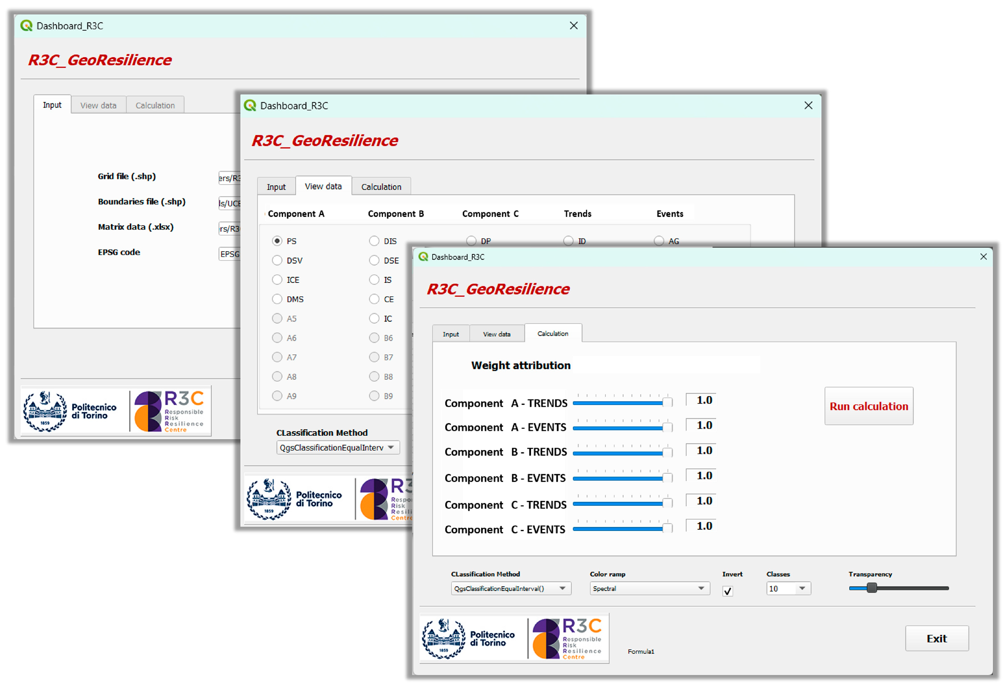1004x688 pixels.
Task: Select the PS radio button
Action: point(277,241)
